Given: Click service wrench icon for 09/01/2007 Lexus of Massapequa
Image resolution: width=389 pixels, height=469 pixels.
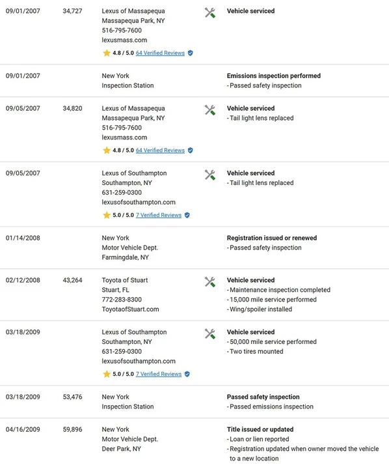Looking at the screenshot, I should coord(209,12).
